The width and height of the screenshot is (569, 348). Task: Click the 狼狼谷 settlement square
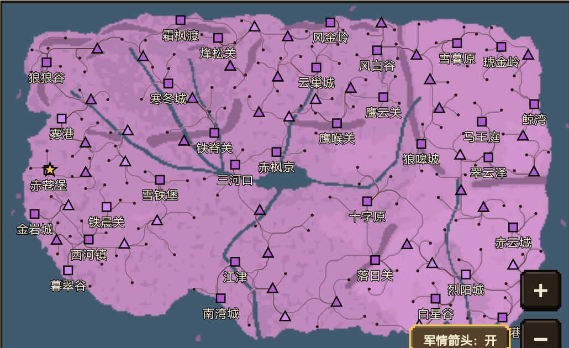tap(46, 62)
